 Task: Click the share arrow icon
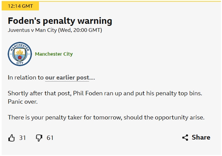point(185,138)
